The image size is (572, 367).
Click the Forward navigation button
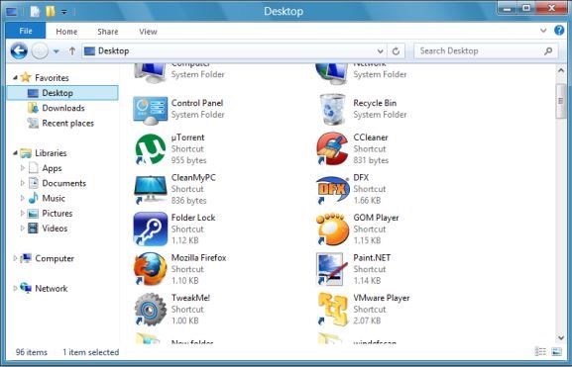40,50
